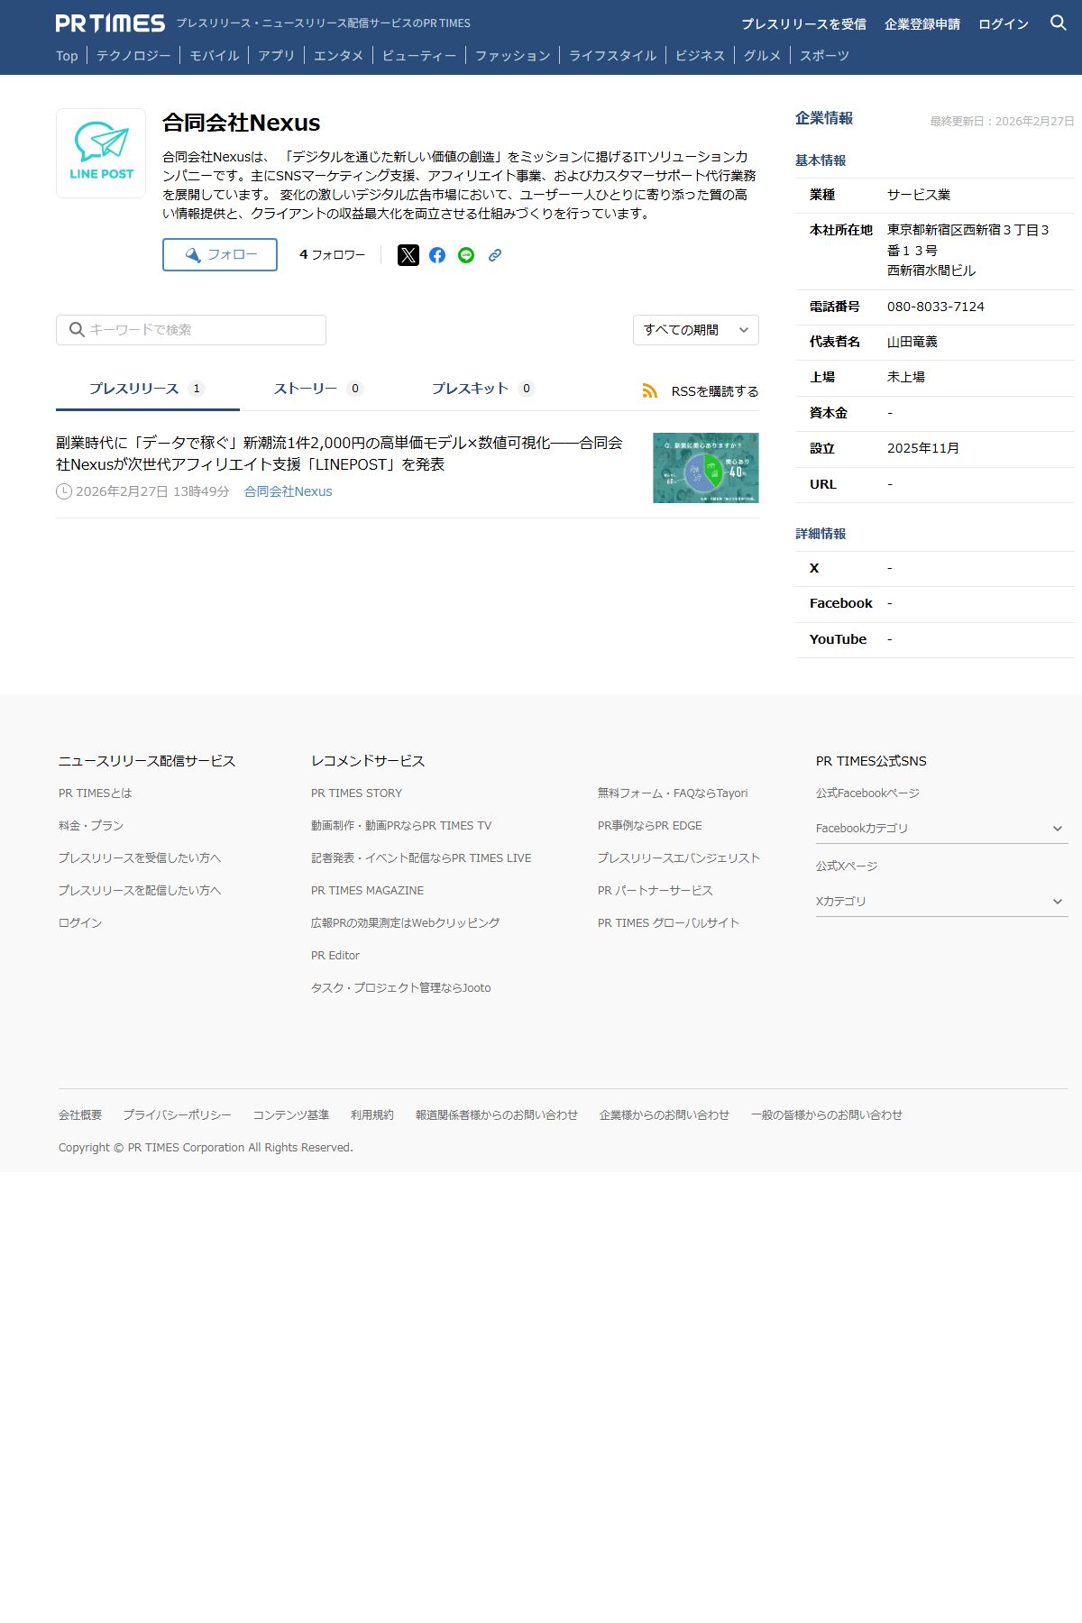The height and width of the screenshot is (1623, 1082).
Task: Open コンテンツ基準 footer link
Action: tap(291, 1115)
